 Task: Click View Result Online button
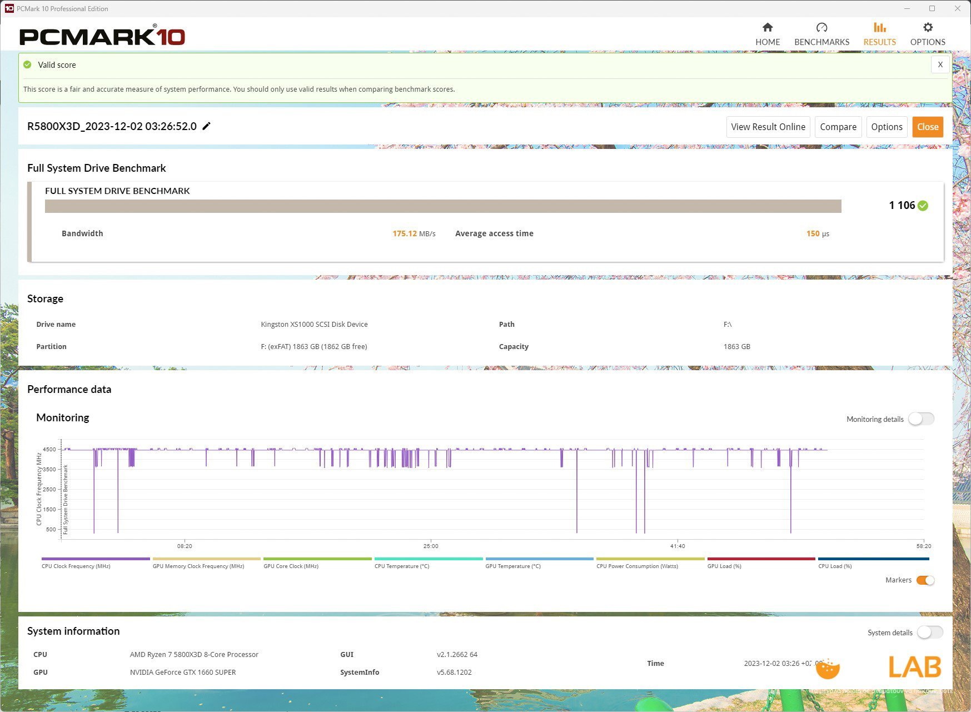pyautogui.click(x=768, y=127)
